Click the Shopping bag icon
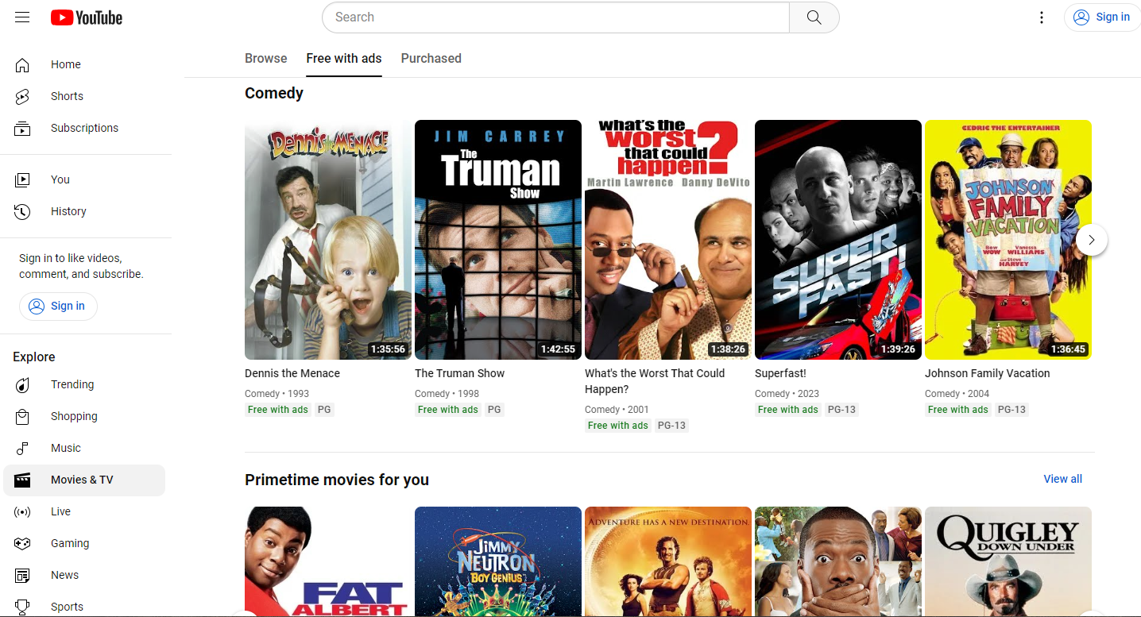The image size is (1141, 617). (22, 416)
